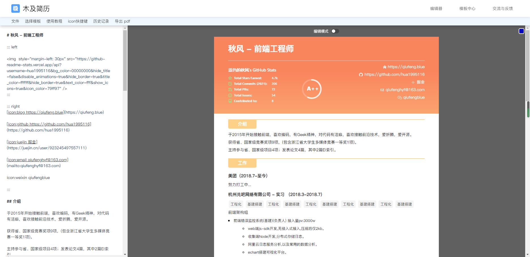
Task: Click the home icon beside qiufeng.blue
Action: tap(384, 67)
